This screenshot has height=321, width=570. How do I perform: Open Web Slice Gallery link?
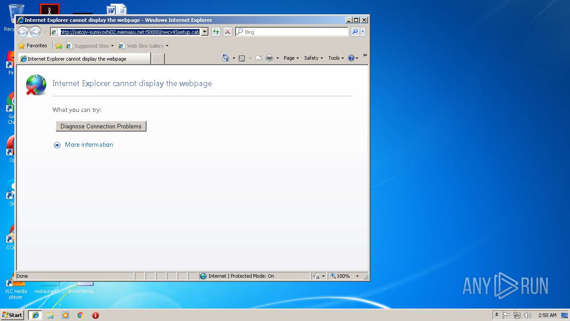(143, 46)
